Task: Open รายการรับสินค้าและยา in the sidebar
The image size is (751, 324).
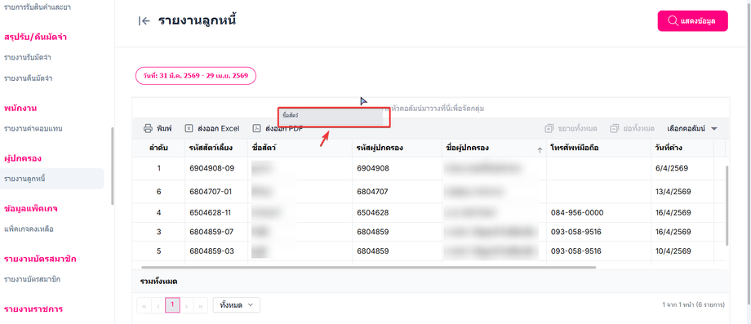Action: tap(38, 7)
